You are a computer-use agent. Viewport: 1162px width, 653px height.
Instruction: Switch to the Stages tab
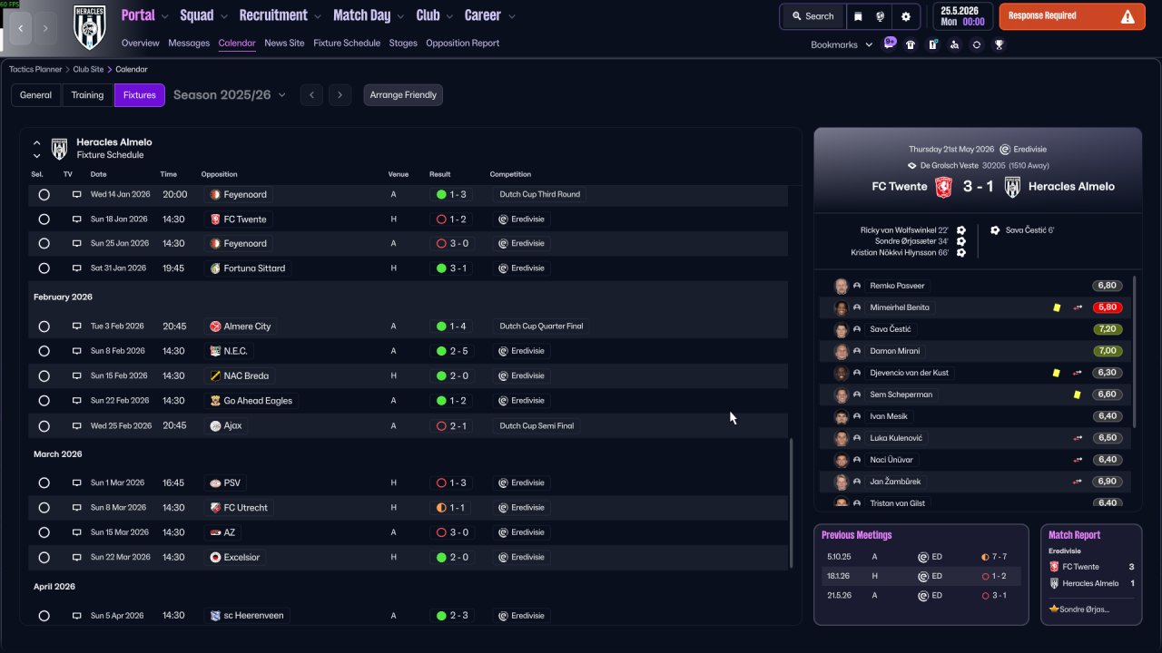[403, 43]
